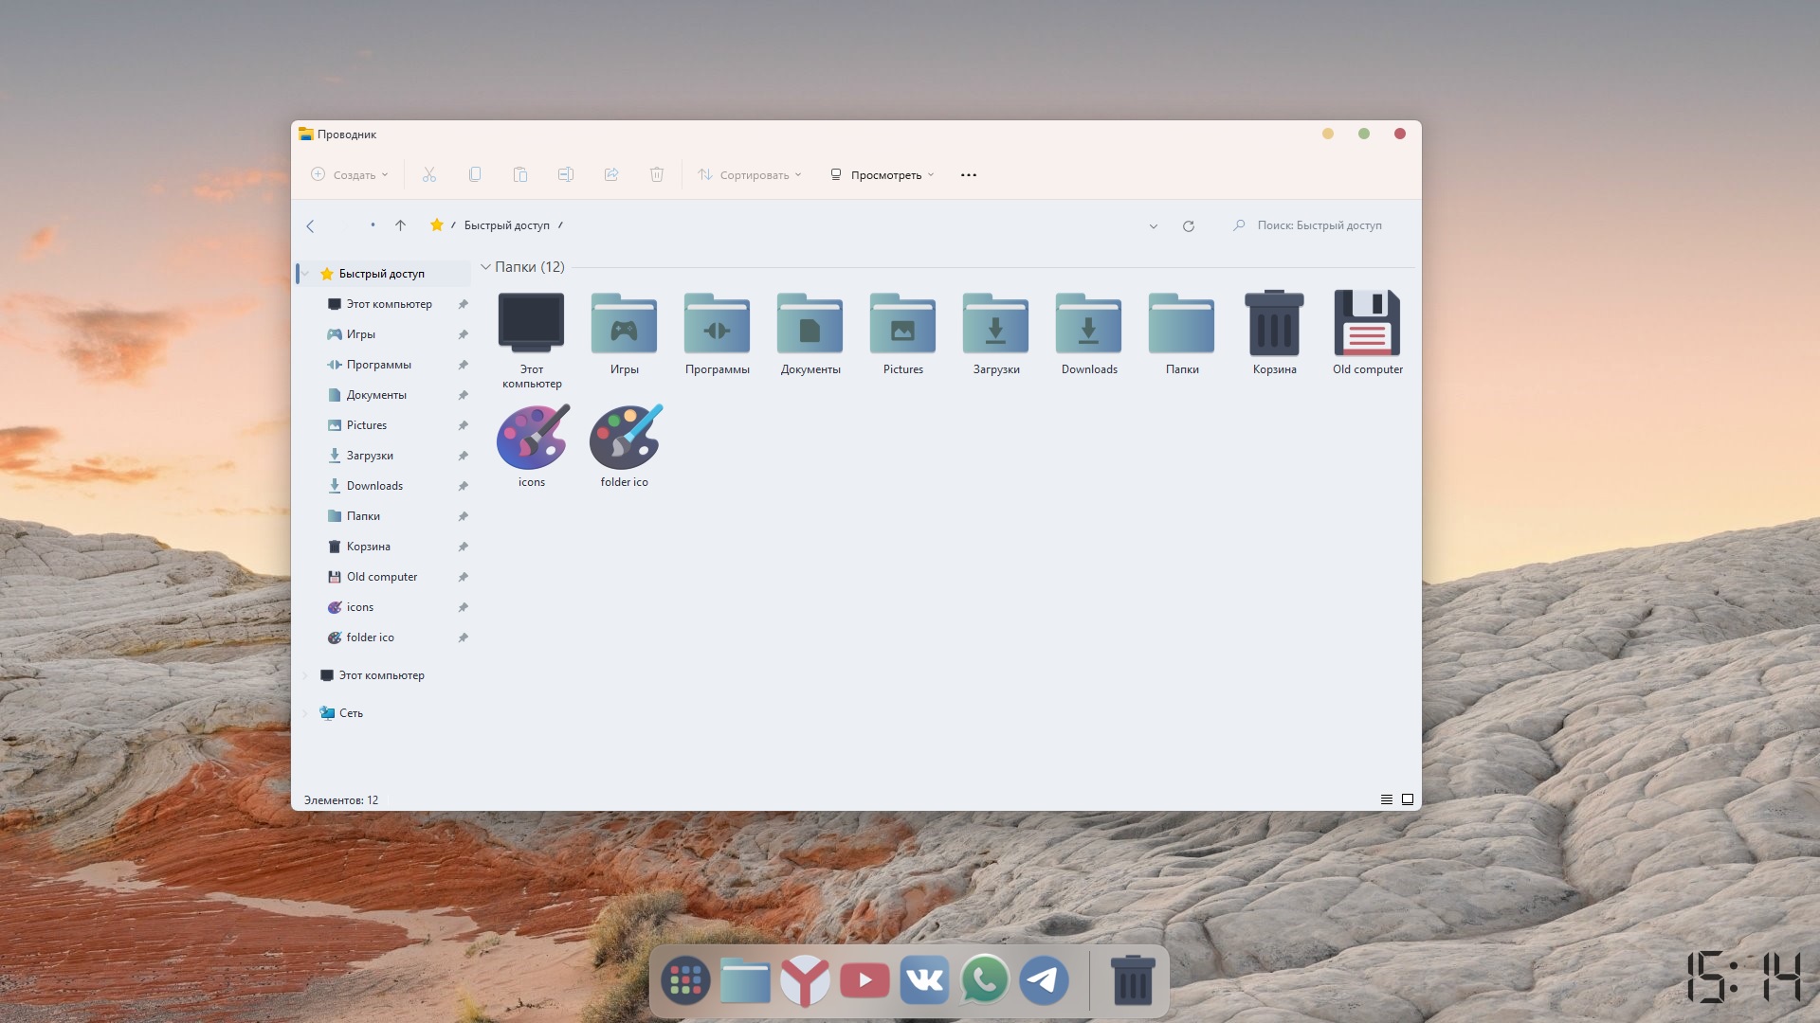Go up one level with up arrow
1820x1023 pixels.
tap(400, 225)
